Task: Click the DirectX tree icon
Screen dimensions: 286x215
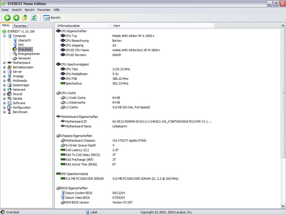Action: click(x=10, y=94)
